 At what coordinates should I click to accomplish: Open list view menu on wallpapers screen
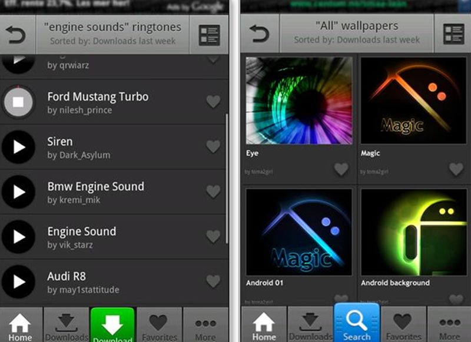click(453, 33)
